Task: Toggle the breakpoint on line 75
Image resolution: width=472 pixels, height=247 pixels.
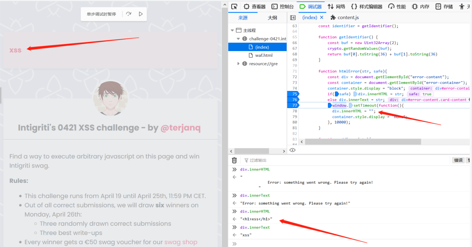Action: pos(293,94)
